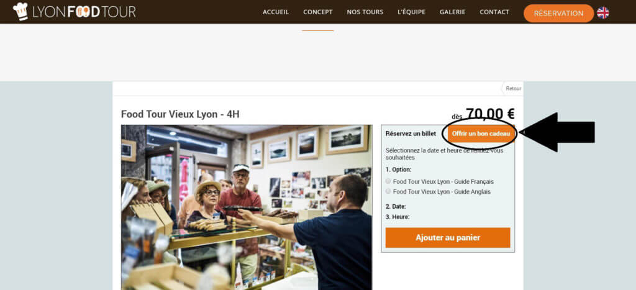Open the ACCUEIL menu item
Viewport: 636px width, 290px height.
point(276,12)
